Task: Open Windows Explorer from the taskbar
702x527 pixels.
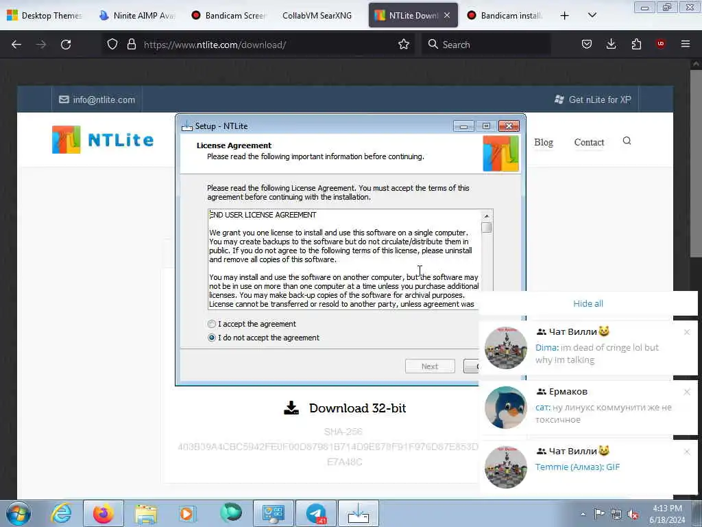Action: tap(146, 513)
